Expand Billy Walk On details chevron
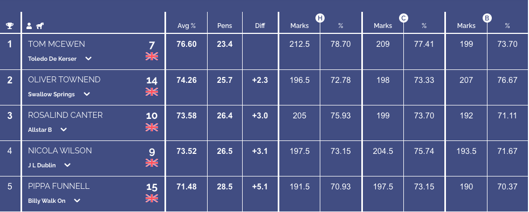The height and width of the screenshot is (212, 529). click(x=77, y=201)
